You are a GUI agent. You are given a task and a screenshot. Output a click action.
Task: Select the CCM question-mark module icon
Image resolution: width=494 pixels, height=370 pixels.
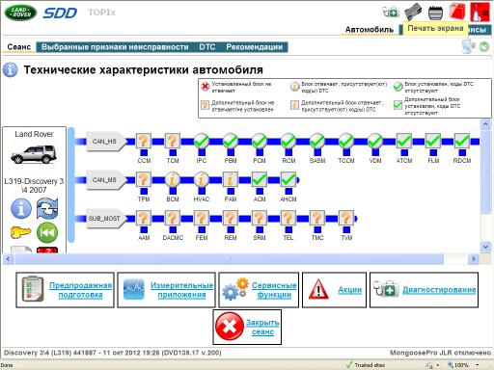(x=144, y=141)
